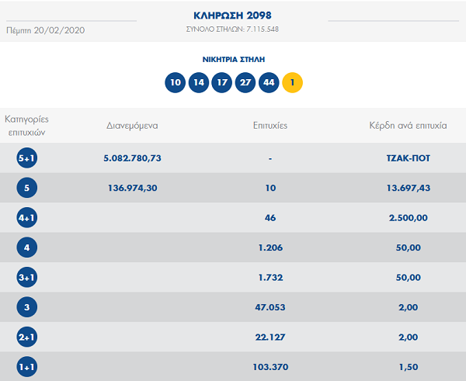Screen dimensions: 466x381
Task: Select the yellow Joker number 1 ball
Action: 292,81
